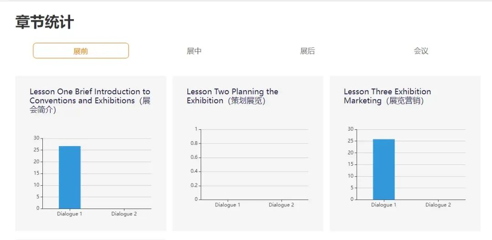
Task: Open the 展后 tab
Action: click(x=307, y=51)
